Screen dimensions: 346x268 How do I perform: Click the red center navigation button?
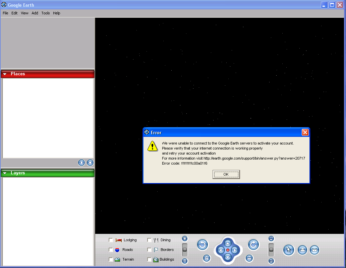pyautogui.click(x=228, y=250)
